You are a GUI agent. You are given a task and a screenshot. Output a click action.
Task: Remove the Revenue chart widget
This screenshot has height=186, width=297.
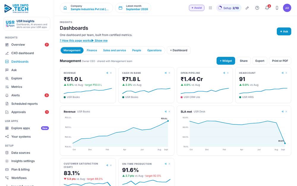169,112
